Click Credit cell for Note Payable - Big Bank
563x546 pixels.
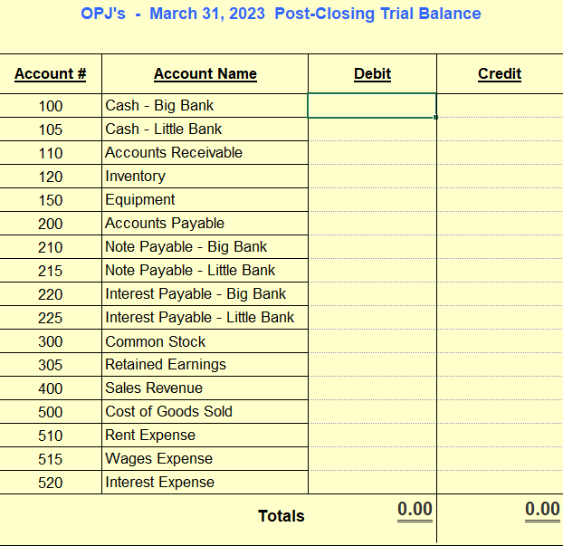[x=500, y=247]
